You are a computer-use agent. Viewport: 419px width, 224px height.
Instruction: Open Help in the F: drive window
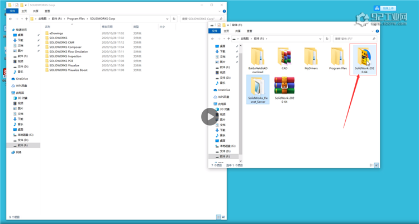(377, 31)
